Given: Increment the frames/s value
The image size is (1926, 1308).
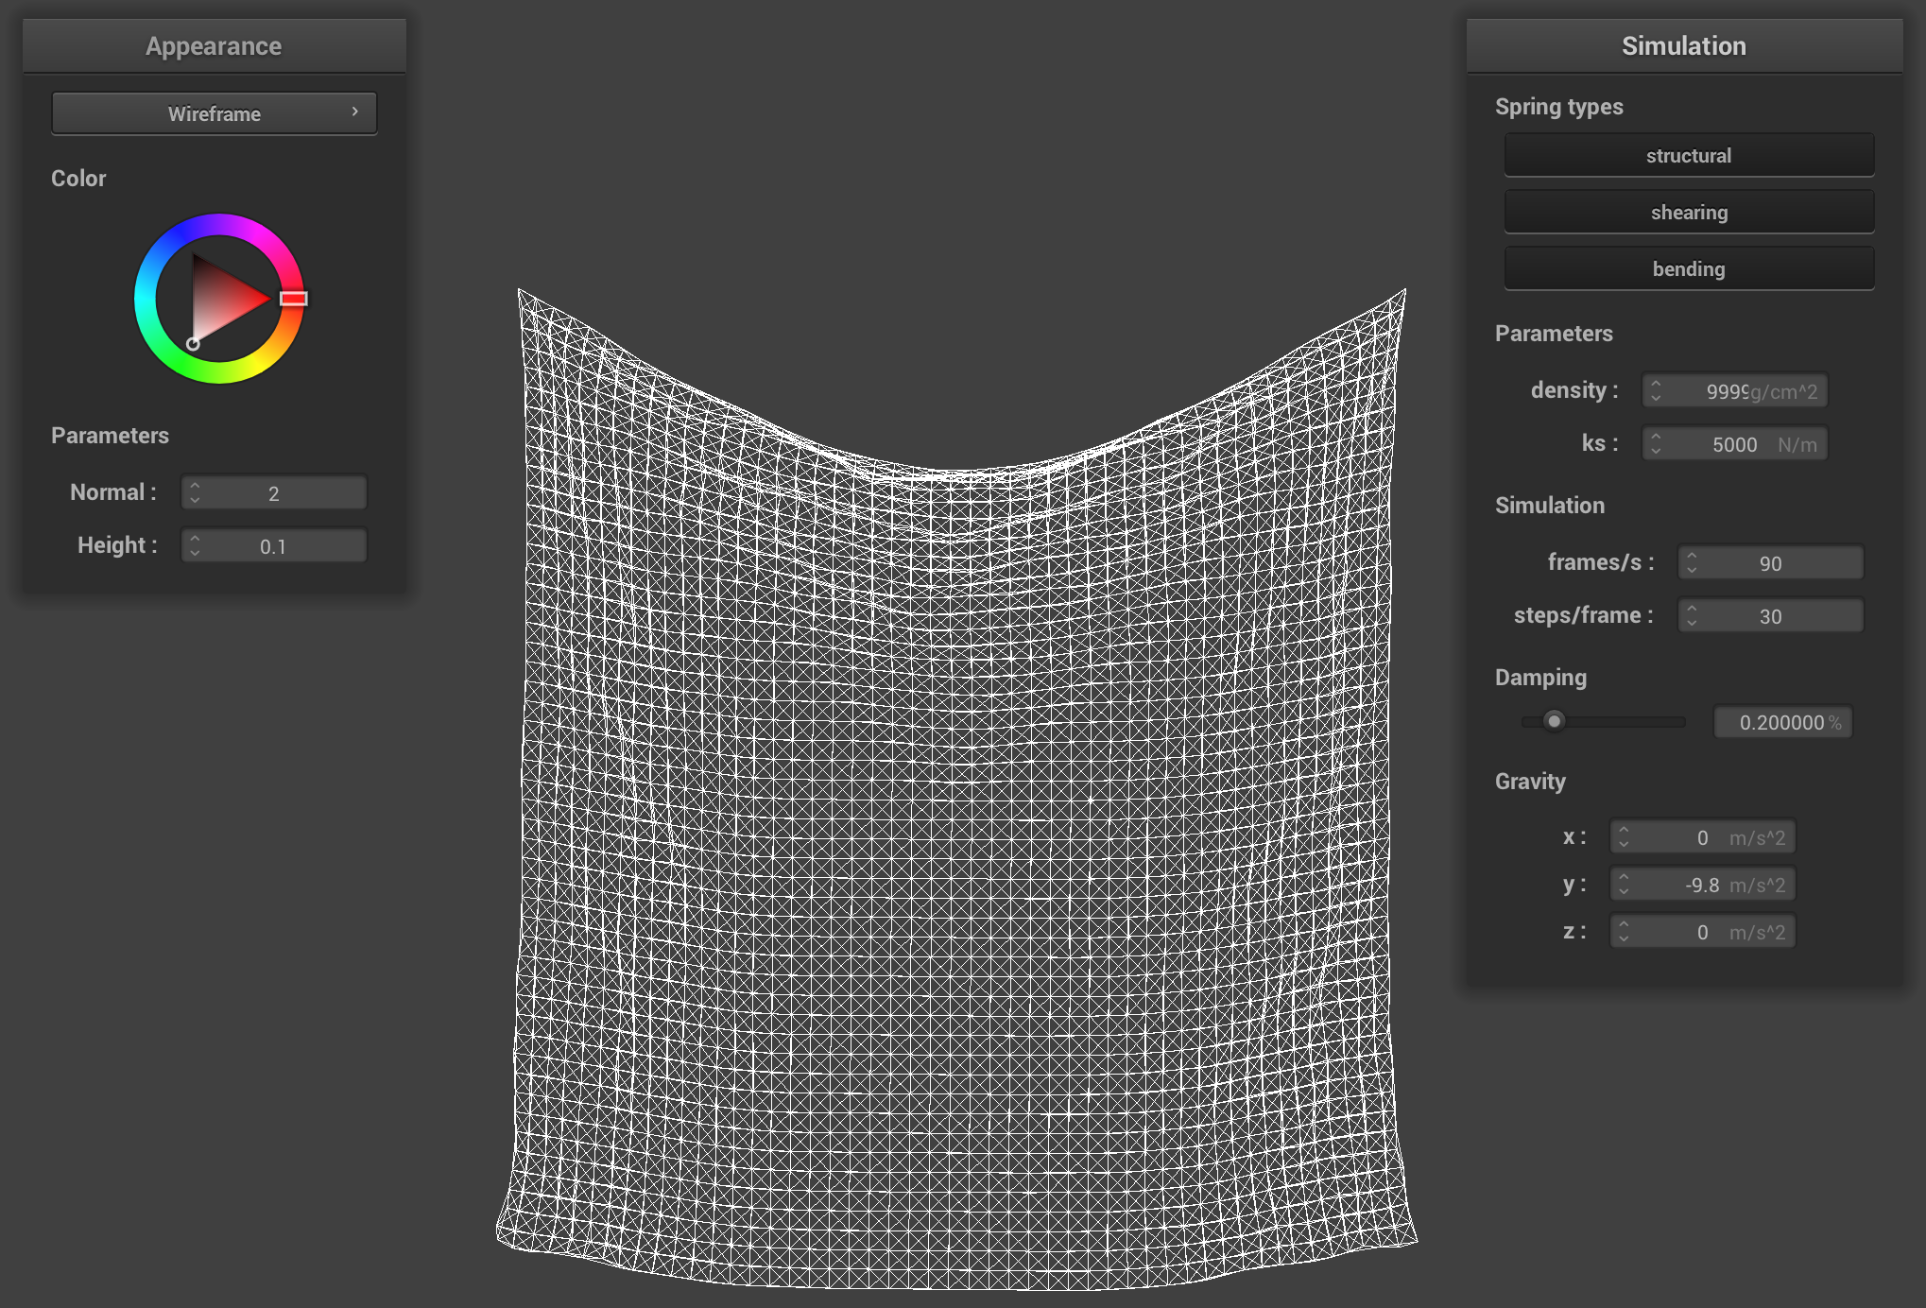Looking at the screenshot, I should 1693,557.
